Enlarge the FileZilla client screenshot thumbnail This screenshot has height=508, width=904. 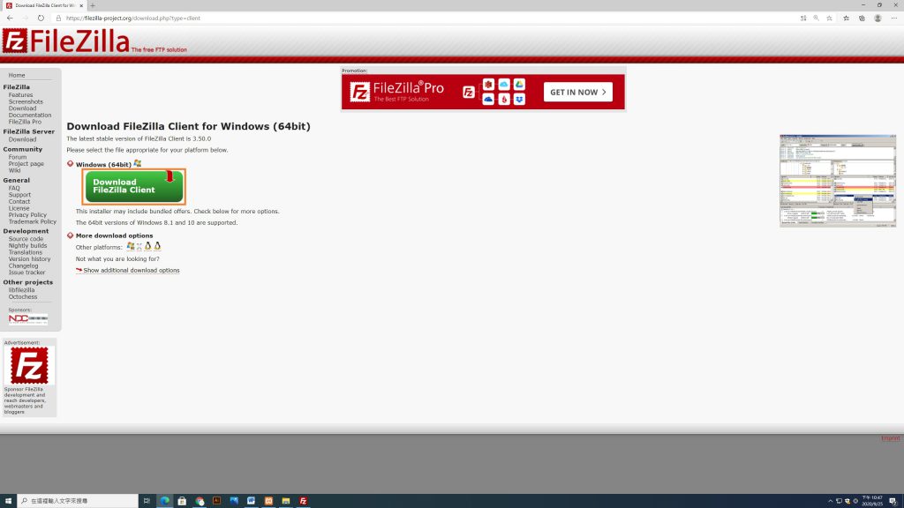pyautogui.click(x=838, y=181)
